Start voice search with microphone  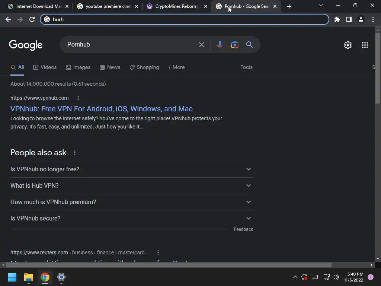point(220,45)
